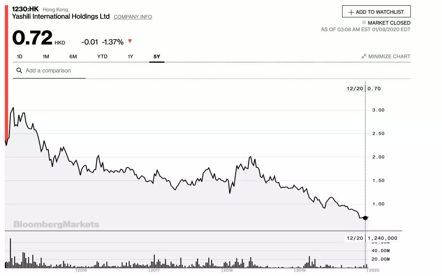Switch to the 1M time range
The width and height of the screenshot is (442, 276).
pos(46,56)
